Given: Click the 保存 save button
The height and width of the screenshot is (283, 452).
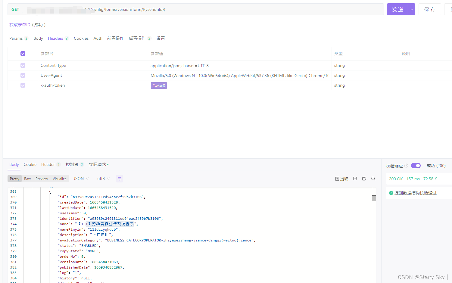Looking at the screenshot, I should [430, 9].
